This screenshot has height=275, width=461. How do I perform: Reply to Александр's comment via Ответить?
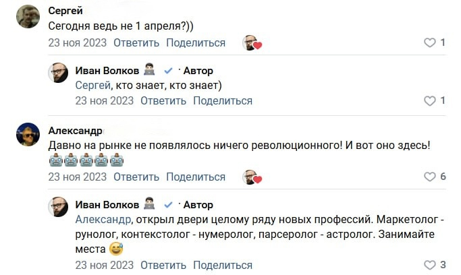coord(136,177)
